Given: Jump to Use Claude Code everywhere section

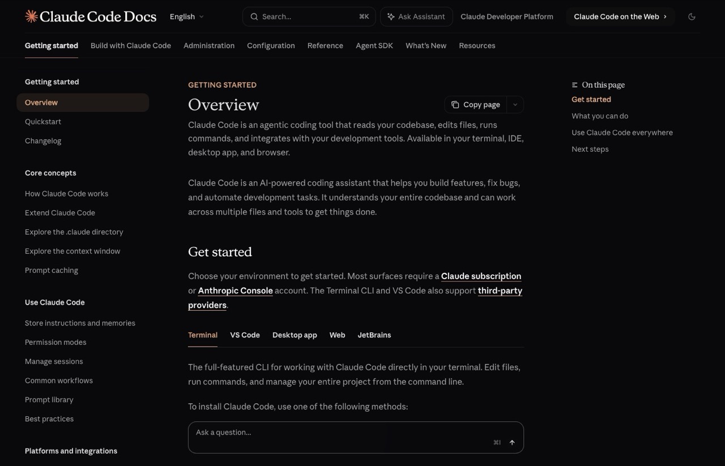Looking at the screenshot, I should click(x=622, y=133).
